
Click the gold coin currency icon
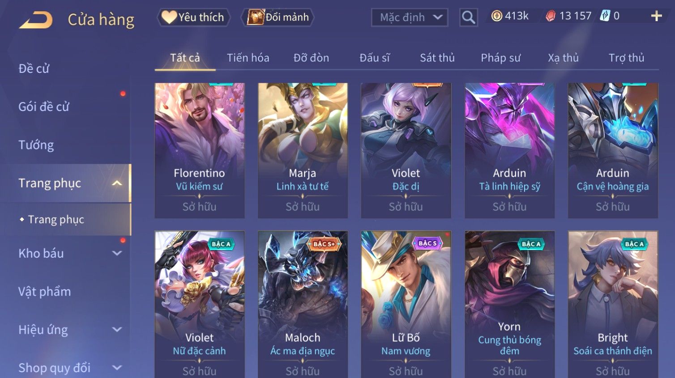496,16
